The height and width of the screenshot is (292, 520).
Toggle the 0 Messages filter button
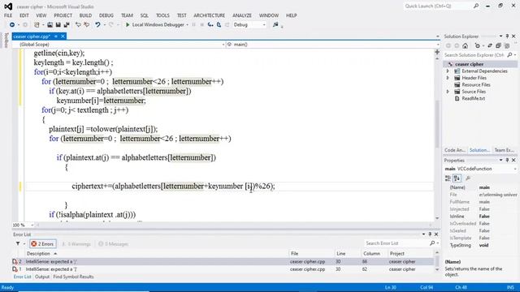(114, 244)
